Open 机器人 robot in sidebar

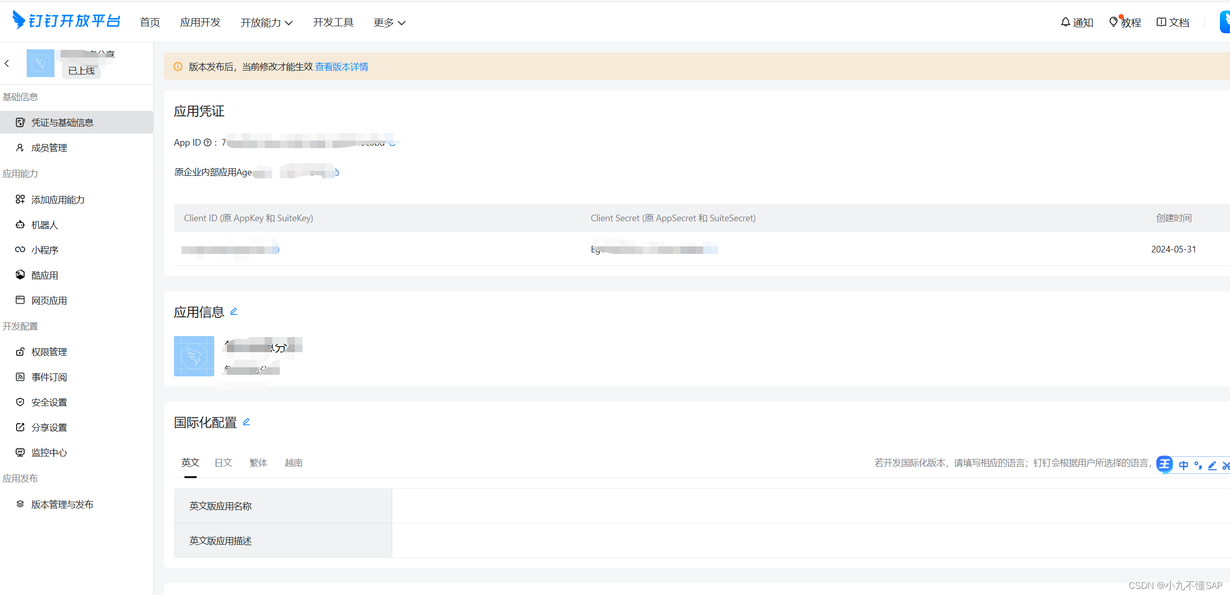tap(44, 225)
